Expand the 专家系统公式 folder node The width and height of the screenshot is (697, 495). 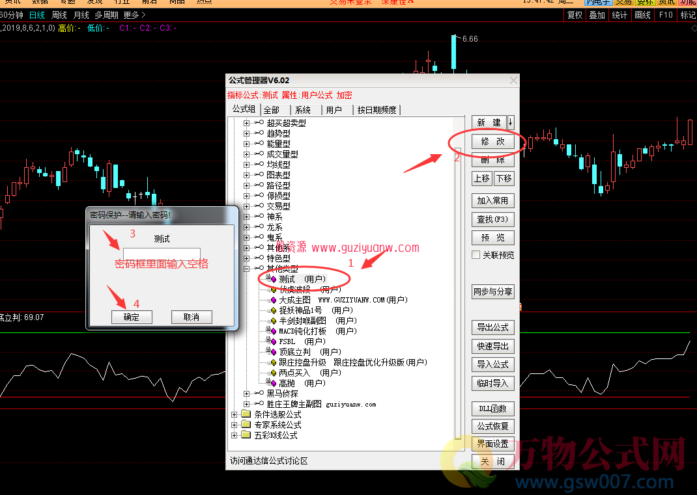tap(235, 425)
